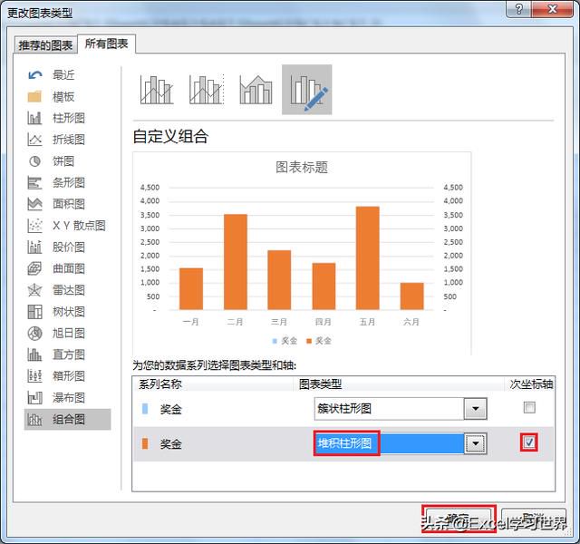Open chart type dropdown for 簇状柱形图 series
This screenshot has height=544, width=580.
point(475,409)
